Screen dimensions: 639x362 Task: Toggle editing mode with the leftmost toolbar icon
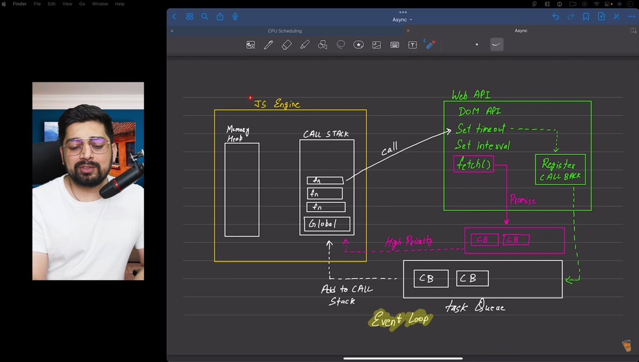click(250, 45)
